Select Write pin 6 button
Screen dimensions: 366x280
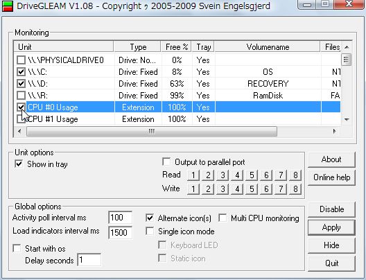pyautogui.click(x=266, y=189)
